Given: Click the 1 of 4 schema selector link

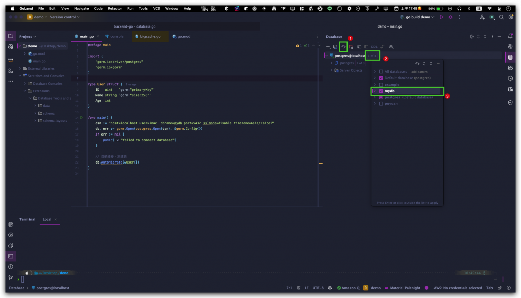Looking at the screenshot, I should coord(372,55).
